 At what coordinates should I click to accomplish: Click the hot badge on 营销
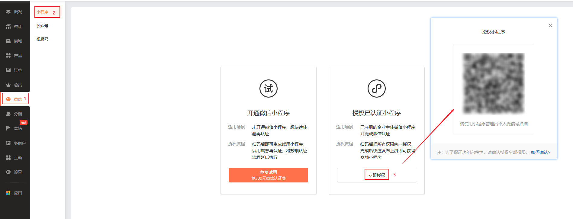(24, 122)
